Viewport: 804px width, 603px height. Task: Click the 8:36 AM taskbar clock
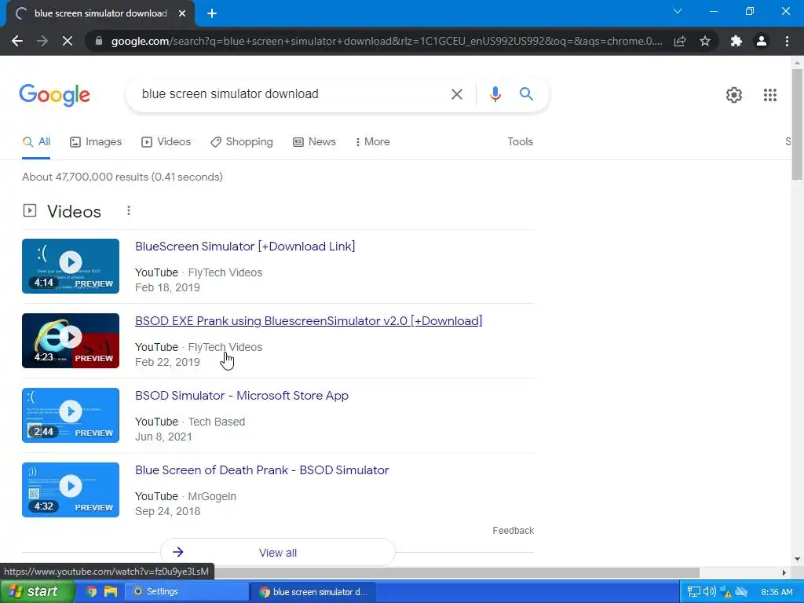tap(777, 592)
